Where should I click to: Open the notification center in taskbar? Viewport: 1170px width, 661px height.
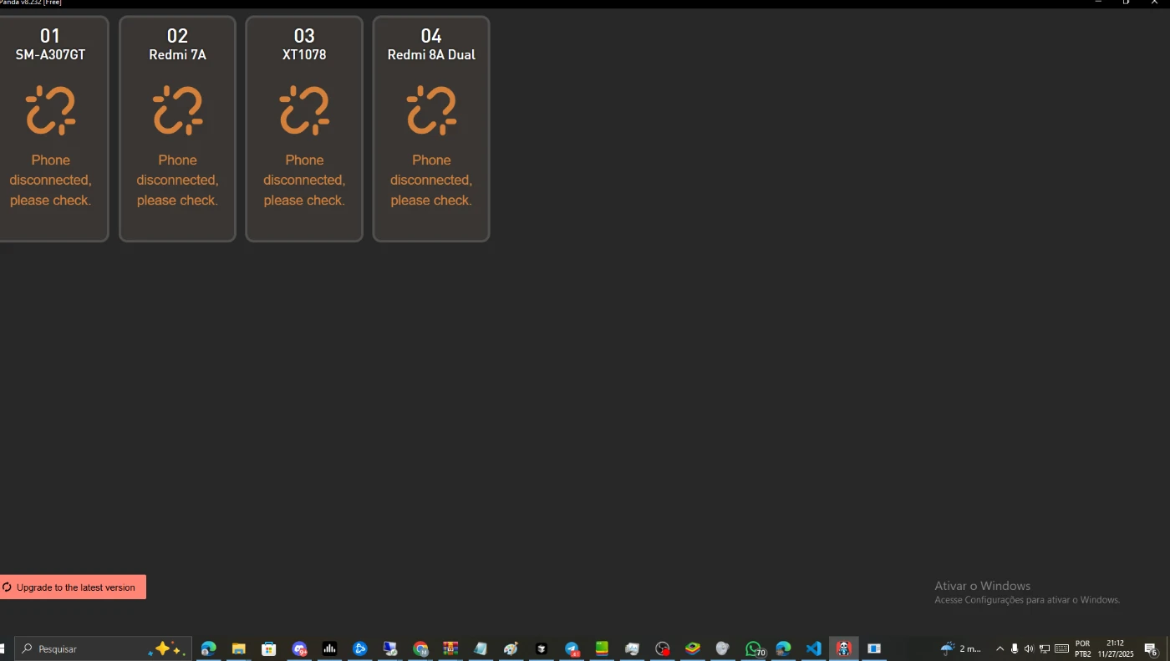pos(1150,648)
